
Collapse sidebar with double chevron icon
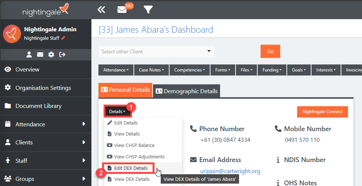(x=101, y=10)
